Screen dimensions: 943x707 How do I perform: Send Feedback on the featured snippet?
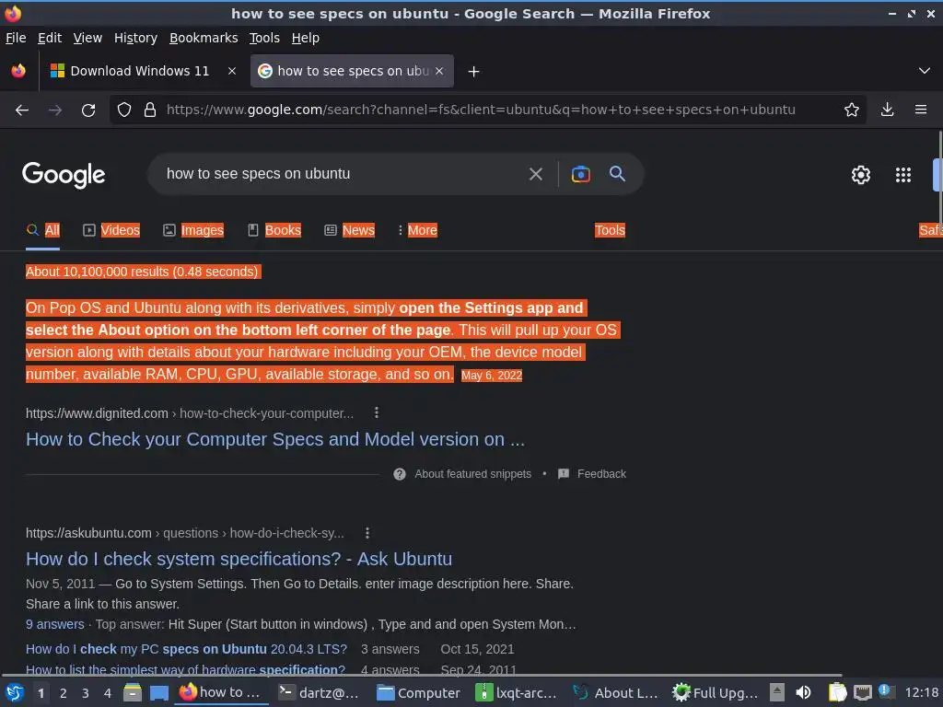pos(592,474)
